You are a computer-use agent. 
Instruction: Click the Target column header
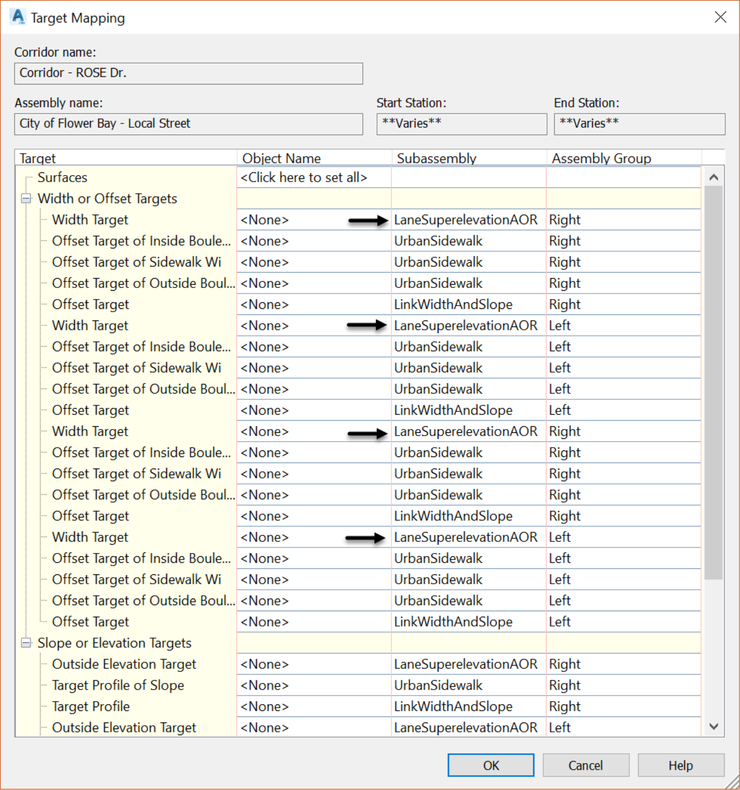point(126,158)
